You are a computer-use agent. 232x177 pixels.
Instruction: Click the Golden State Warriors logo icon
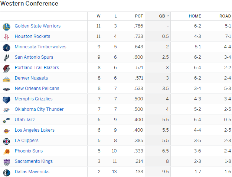coord(6,26)
